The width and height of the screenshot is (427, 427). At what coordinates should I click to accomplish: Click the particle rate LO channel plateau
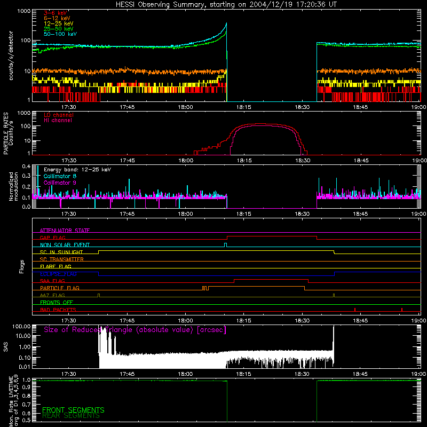pos(262,124)
